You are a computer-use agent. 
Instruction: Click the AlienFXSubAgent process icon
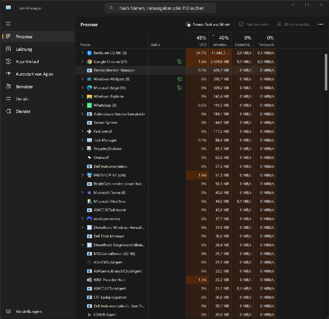coord(90,262)
